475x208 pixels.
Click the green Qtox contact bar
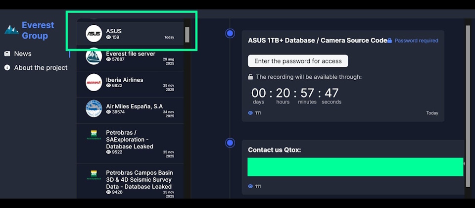355,167
